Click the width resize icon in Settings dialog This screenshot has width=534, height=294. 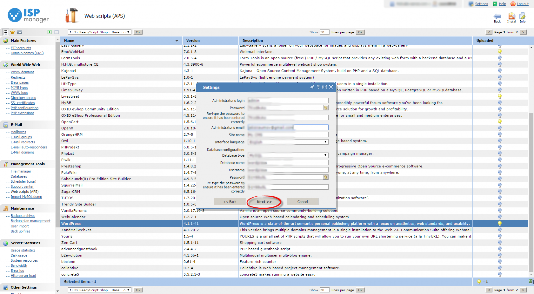(324, 87)
